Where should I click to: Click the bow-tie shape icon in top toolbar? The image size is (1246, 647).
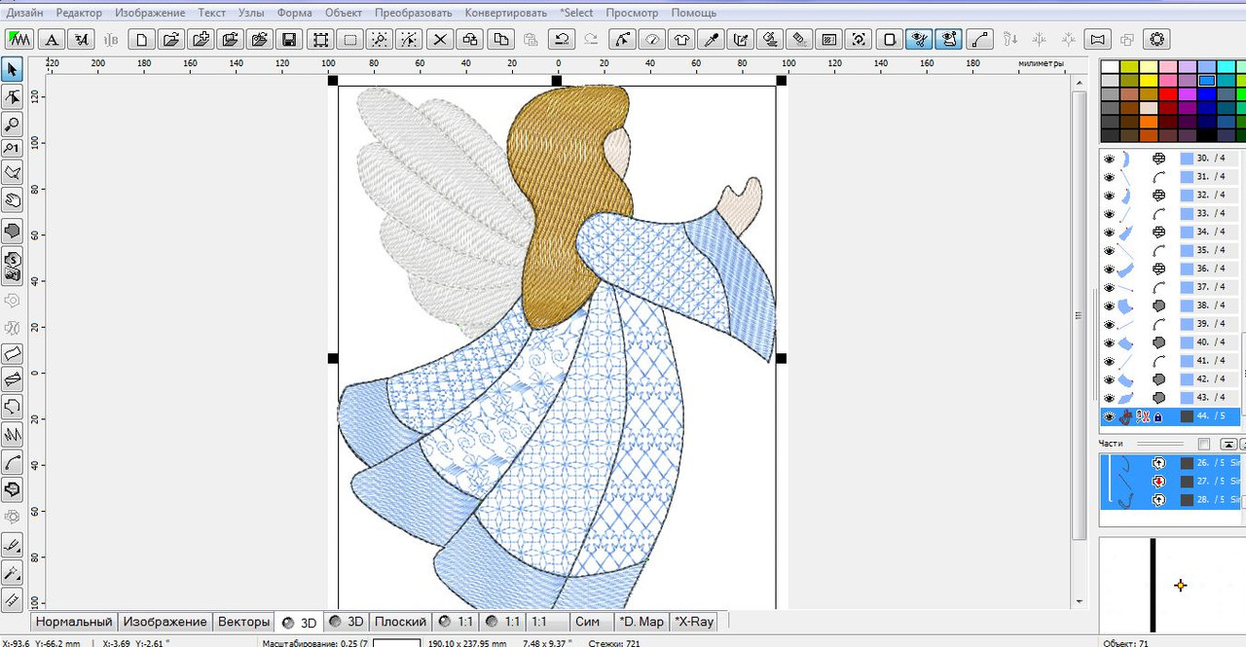click(1098, 40)
